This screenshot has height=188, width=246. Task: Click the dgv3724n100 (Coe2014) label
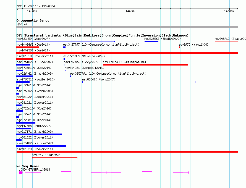click(x=34, y=85)
